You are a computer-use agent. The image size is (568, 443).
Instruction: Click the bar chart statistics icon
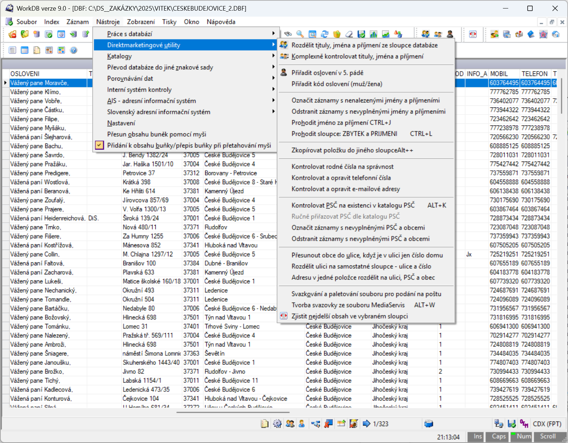pyautogui.click(x=373, y=34)
